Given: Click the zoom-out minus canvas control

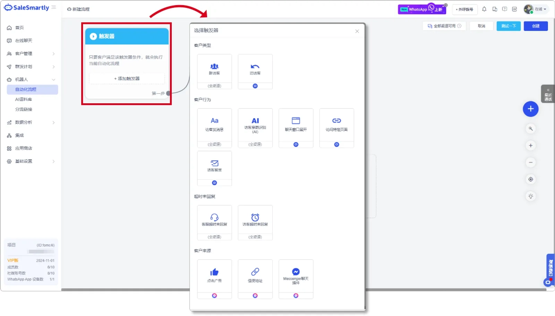Looking at the screenshot, I should [x=530, y=163].
